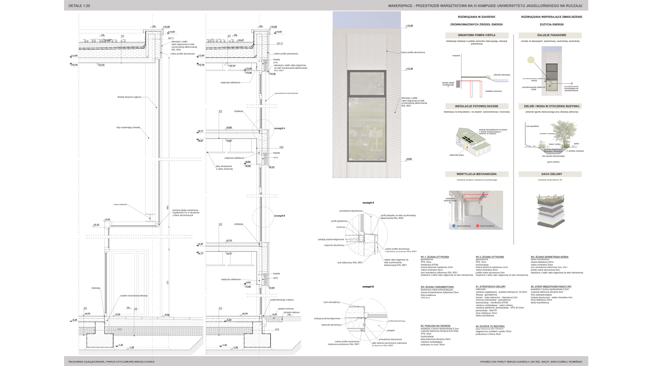This screenshot has width=651, height=366.
Task: Click the 'INSTALACJE FOTOWOLTAICZNE' heading bar
Action: click(476, 106)
